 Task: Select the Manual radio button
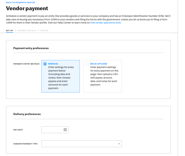coord(45,64)
